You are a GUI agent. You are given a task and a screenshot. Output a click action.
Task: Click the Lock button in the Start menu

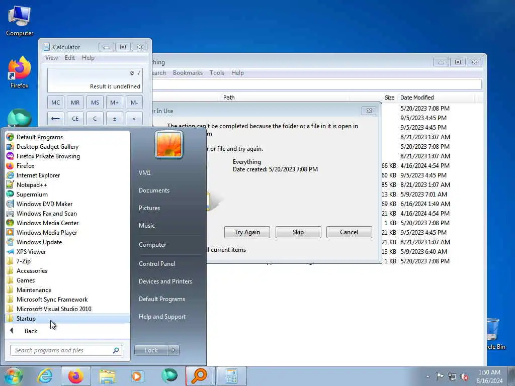point(151,350)
